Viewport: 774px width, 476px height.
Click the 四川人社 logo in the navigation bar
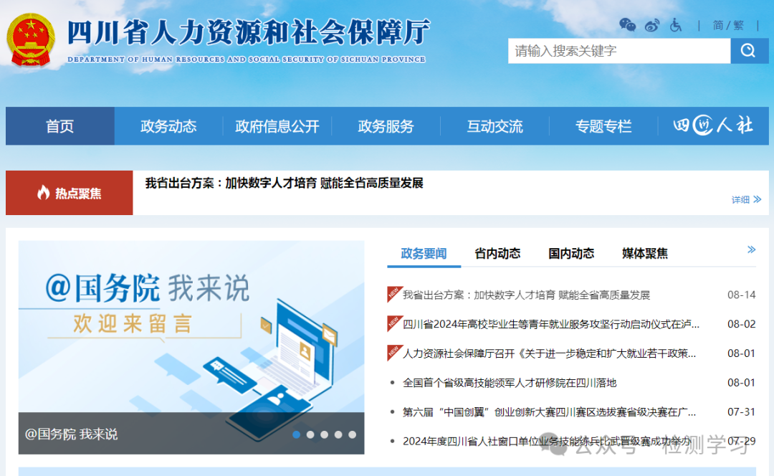point(714,126)
